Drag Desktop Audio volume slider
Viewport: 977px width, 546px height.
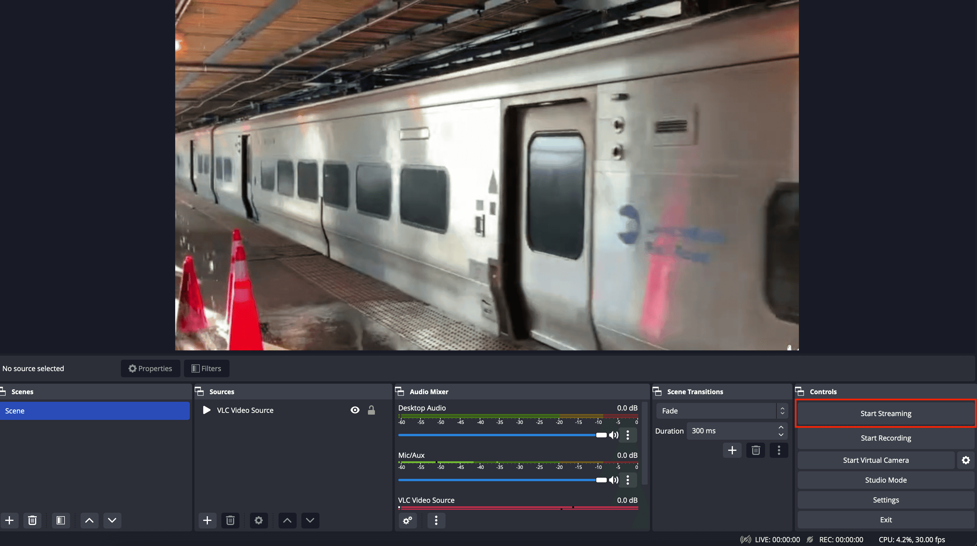click(x=599, y=435)
